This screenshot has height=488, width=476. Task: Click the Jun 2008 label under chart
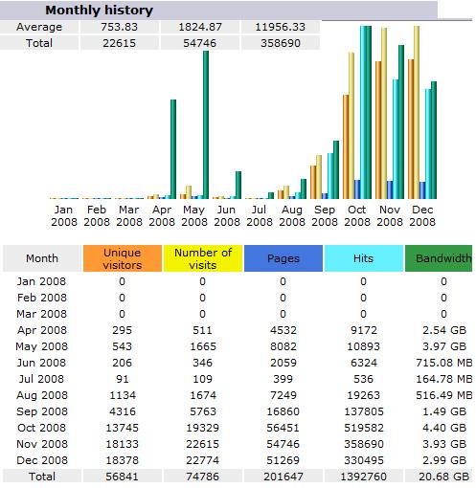(x=227, y=216)
